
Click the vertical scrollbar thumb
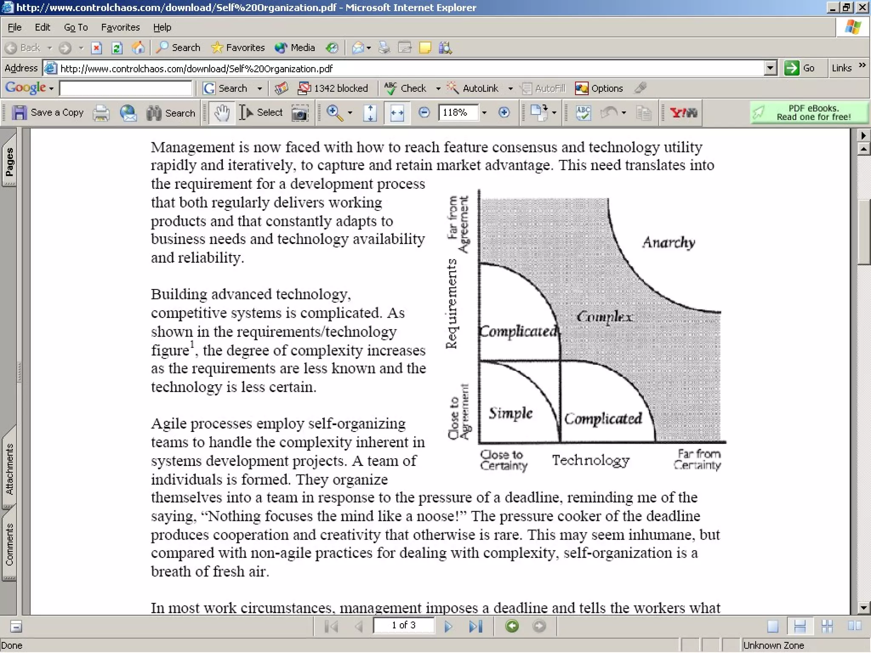point(864,232)
